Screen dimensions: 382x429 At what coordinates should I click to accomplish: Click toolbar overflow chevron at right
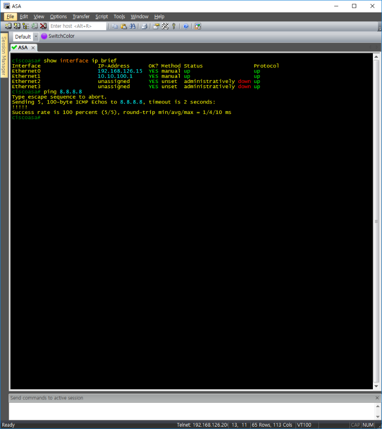pos(380,28)
